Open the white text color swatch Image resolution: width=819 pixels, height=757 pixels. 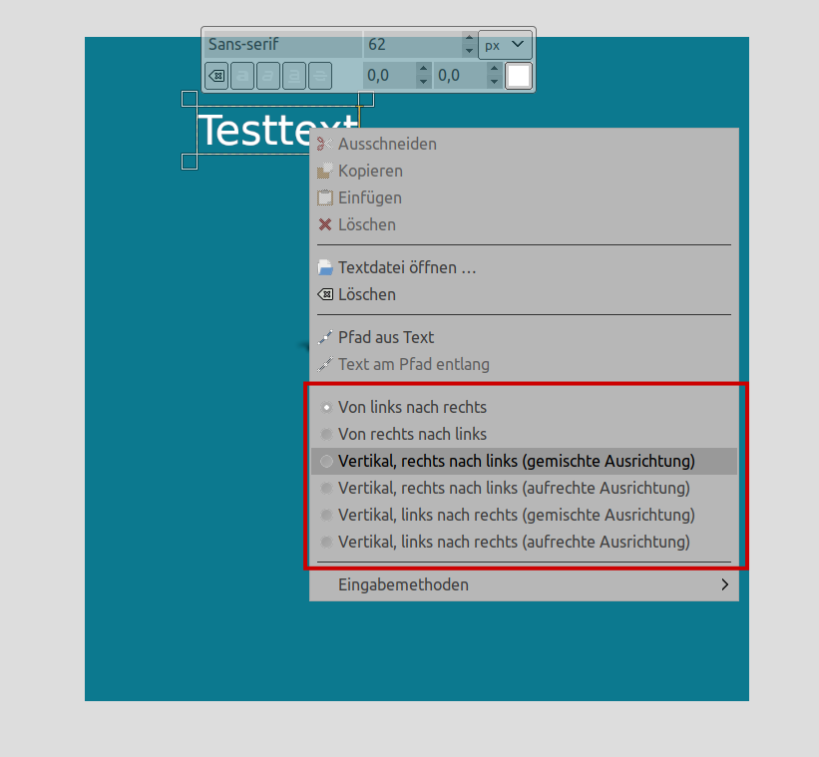click(519, 76)
